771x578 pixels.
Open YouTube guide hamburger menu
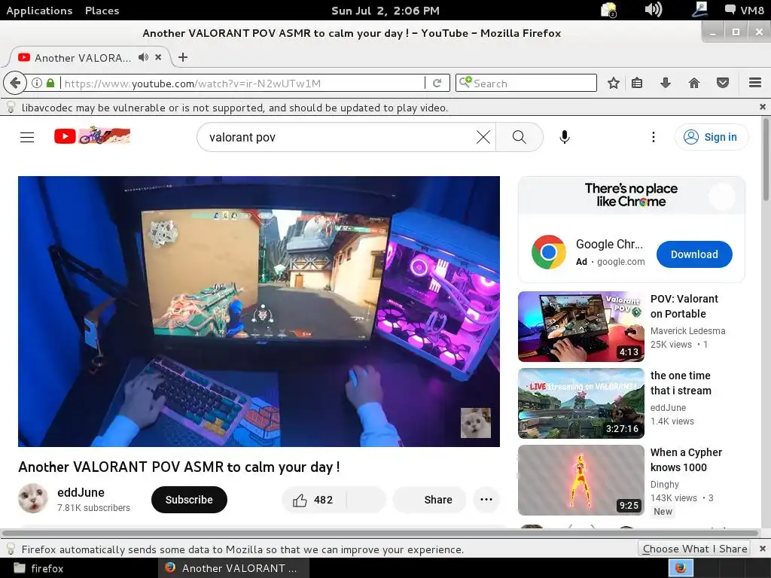[x=27, y=137]
